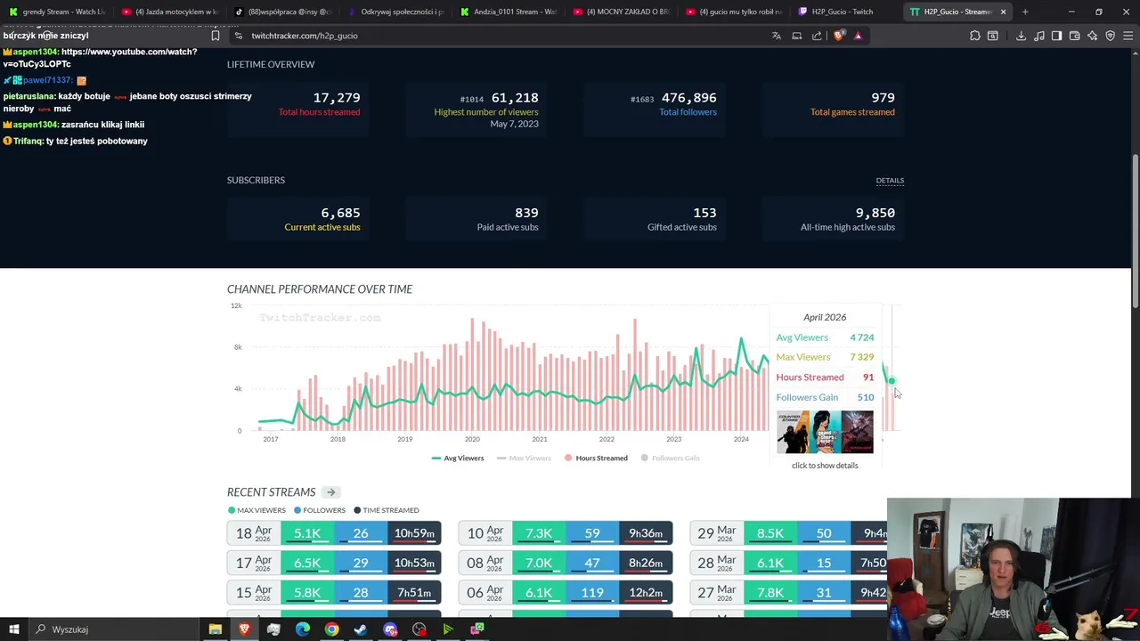Image resolution: width=1140 pixels, height=641 pixels.
Task: Open the 17 Apr 2026 stream entry
Action: (334, 563)
